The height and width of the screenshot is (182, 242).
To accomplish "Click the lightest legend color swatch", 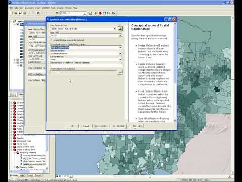I will tap(21, 30).
